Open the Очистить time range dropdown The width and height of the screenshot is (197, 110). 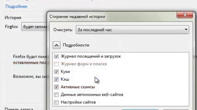(x=132, y=30)
